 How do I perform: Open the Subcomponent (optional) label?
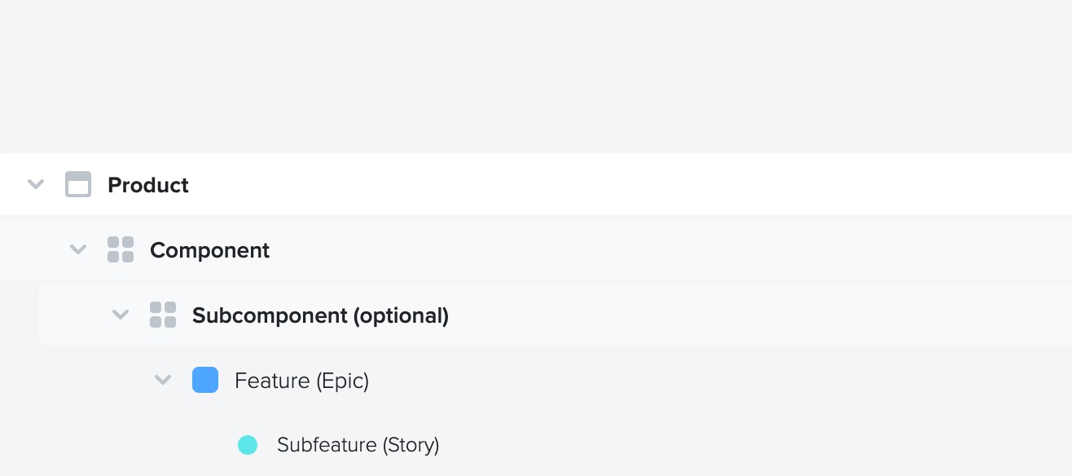(x=320, y=315)
